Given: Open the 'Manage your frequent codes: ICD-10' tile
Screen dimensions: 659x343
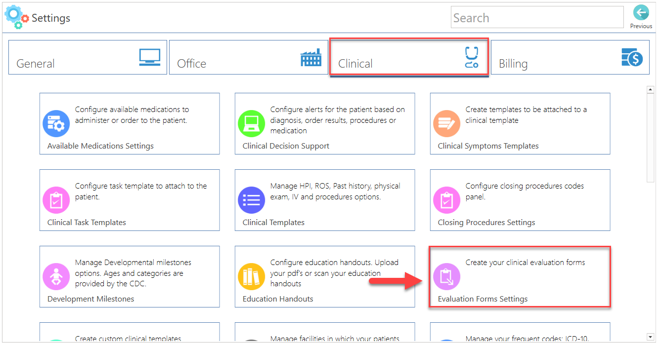Looking at the screenshot, I should point(520,332).
